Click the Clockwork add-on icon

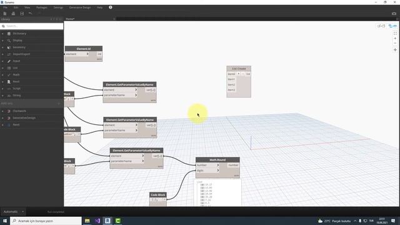[x=9, y=111]
